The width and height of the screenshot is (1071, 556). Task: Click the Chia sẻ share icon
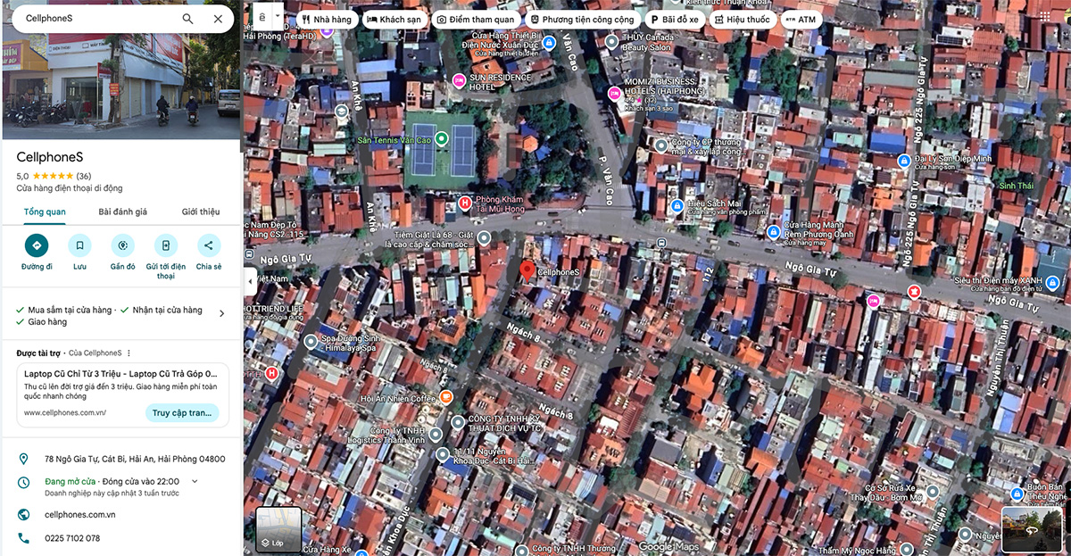click(209, 245)
